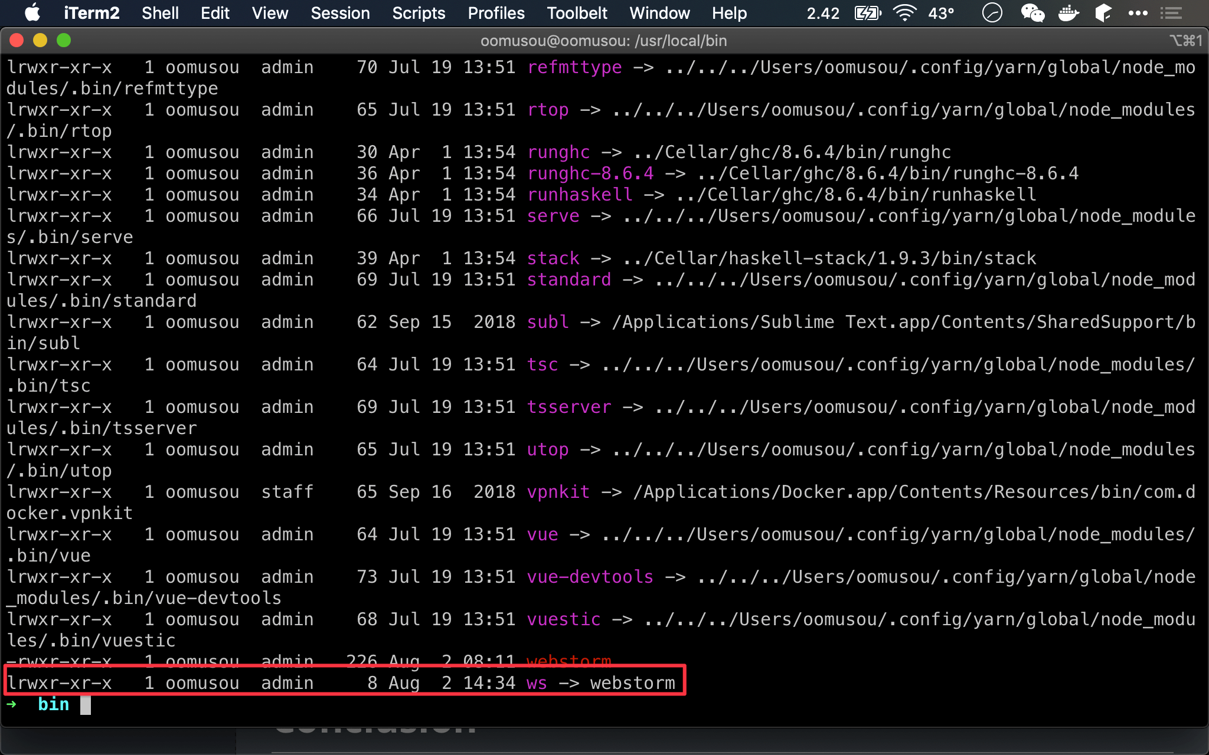The width and height of the screenshot is (1209, 755).
Task: Open the Profiles menu
Action: 496,13
